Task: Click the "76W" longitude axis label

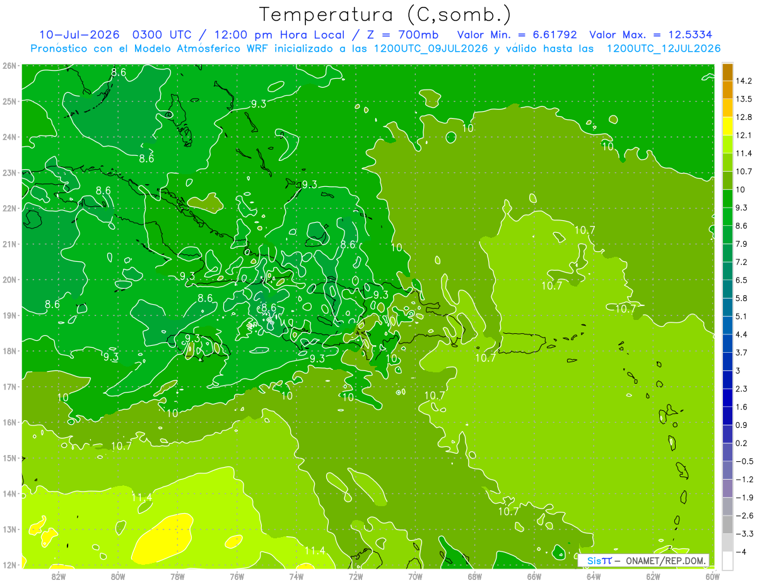Action: tap(237, 576)
